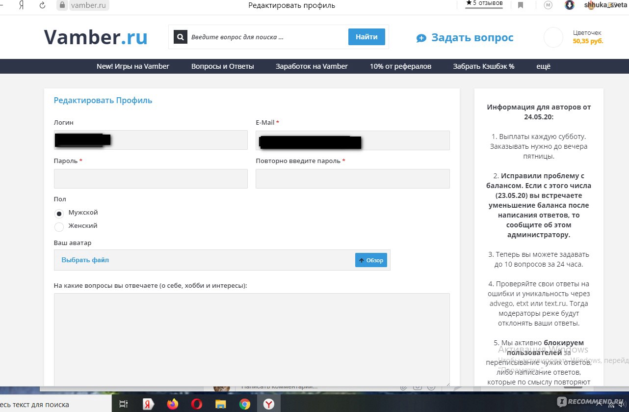
Task: Click the browser reload icon
Action: tap(42, 5)
